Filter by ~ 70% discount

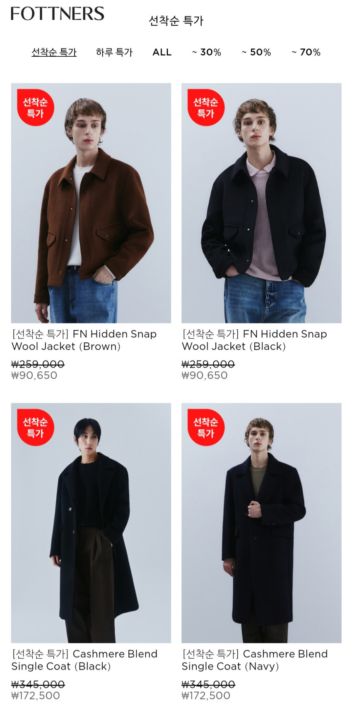[306, 52]
